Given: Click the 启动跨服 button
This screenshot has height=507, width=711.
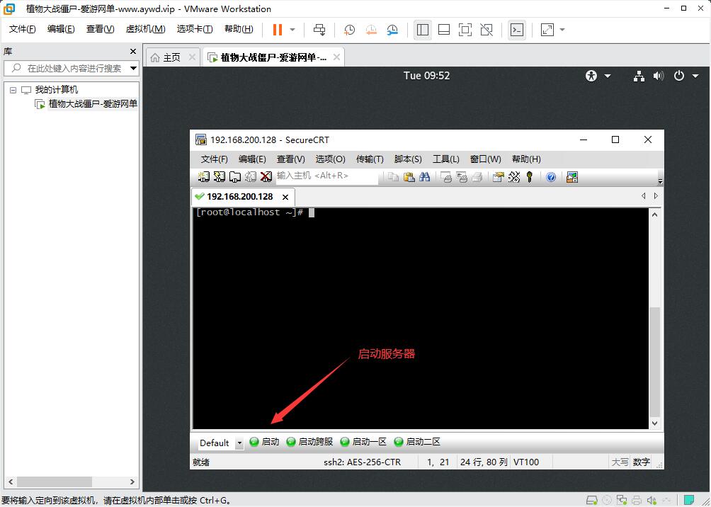Looking at the screenshot, I should click(x=309, y=442).
